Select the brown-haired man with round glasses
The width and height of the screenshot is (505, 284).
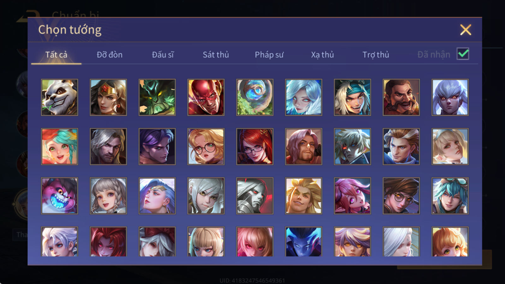[401, 196]
